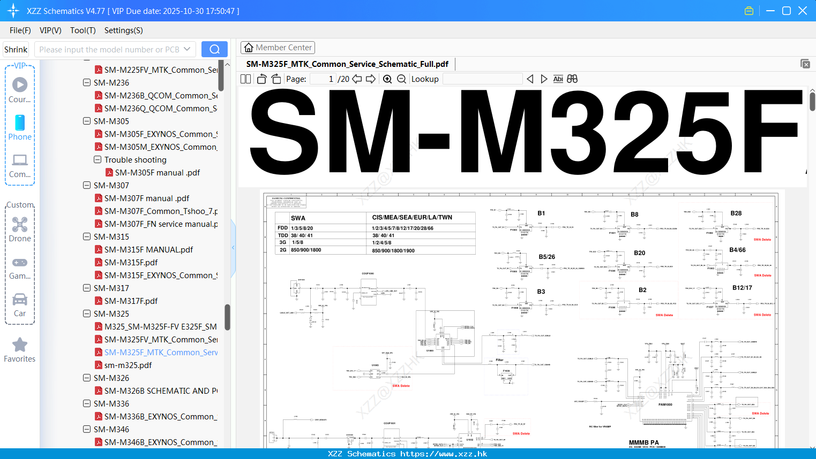Image resolution: width=816 pixels, height=459 pixels.
Task: Open the binoculars search icon
Action: pos(571,79)
